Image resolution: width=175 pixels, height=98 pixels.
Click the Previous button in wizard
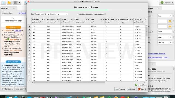tap(120, 89)
